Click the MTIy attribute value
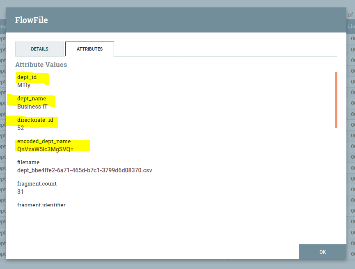This screenshot has height=269, width=355. click(x=24, y=85)
